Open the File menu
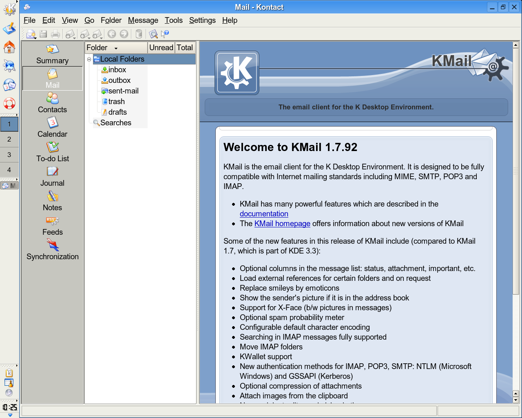The height and width of the screenshot is (418, 522). point(29,20)
